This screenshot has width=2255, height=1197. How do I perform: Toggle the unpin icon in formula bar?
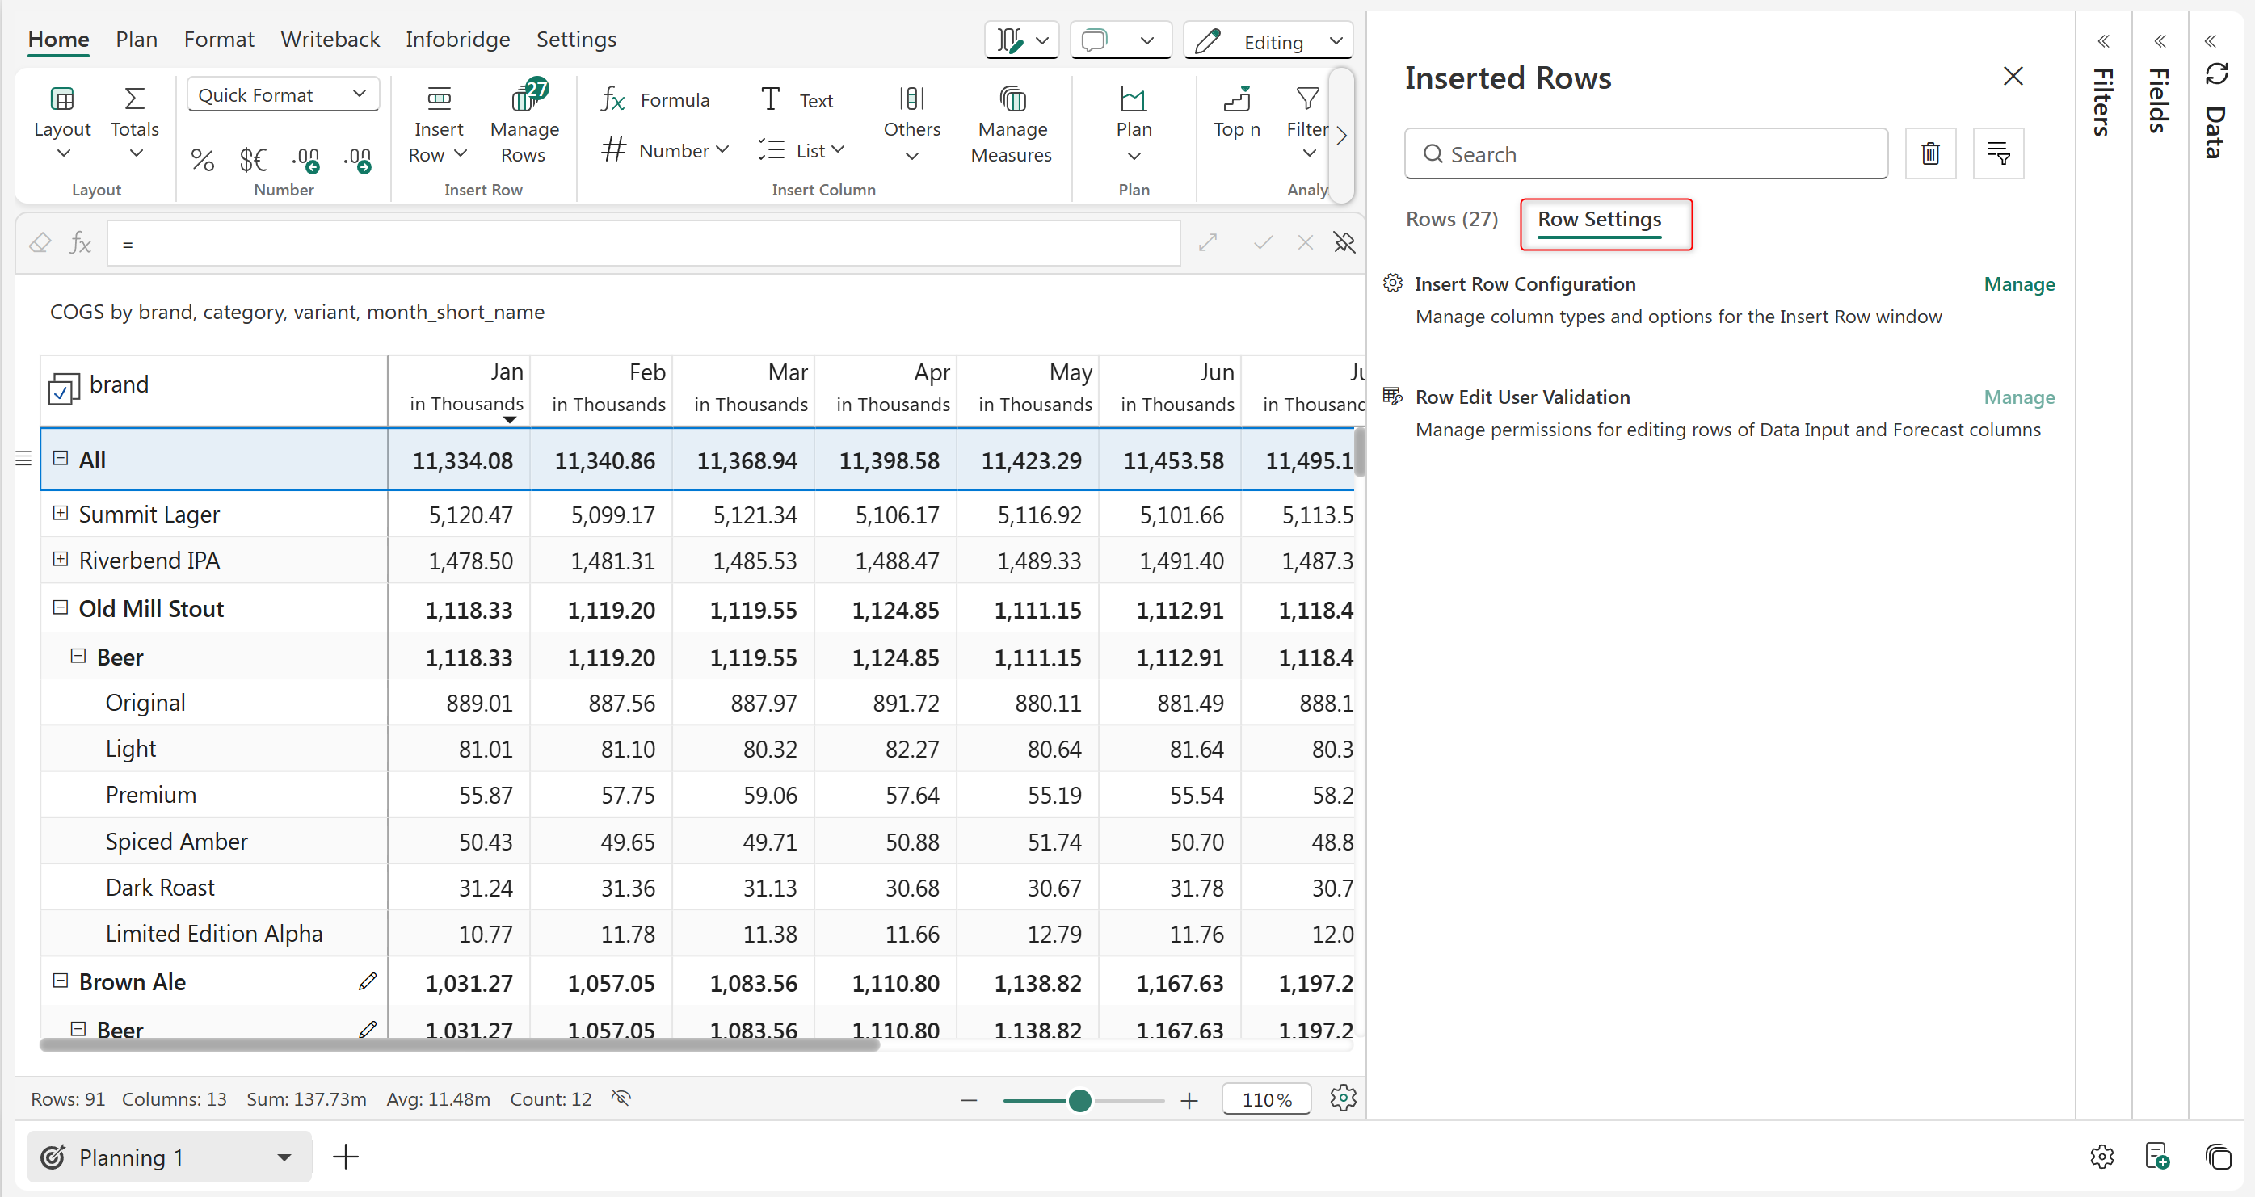pyautogui.click(x=1344, y=242)
